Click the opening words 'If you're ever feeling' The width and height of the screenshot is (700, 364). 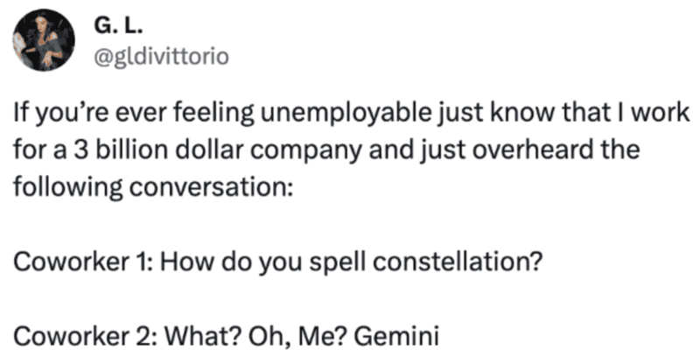[x=134, y=113]
